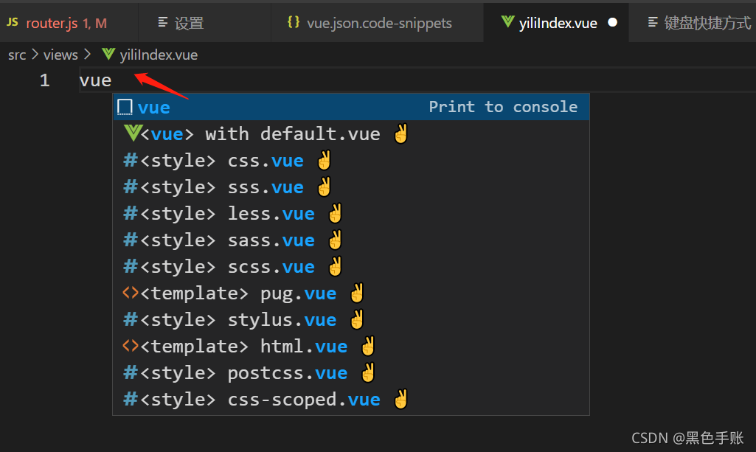Viewport: 756px width, 452px height.
Task: Click snippet icon beside vue suggestion
Action: (125, 107)
